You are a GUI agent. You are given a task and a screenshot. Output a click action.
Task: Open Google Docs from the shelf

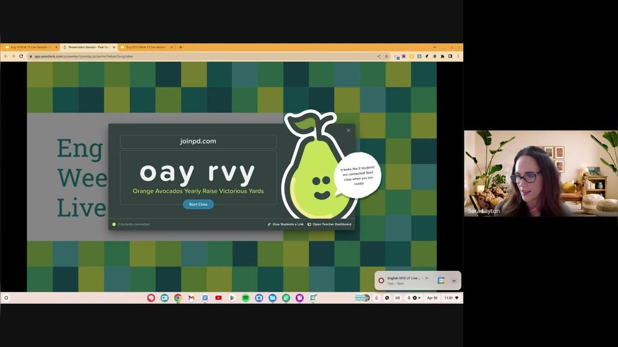(x=205, y=298)
